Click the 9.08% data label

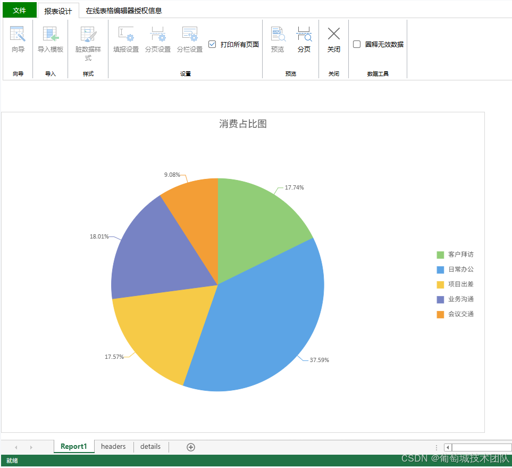point(172,175)
